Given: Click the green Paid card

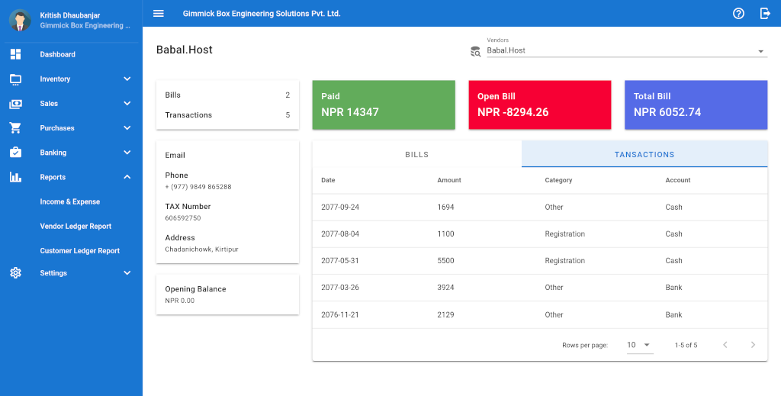Looking at the screenshot, I should (384, 105).
